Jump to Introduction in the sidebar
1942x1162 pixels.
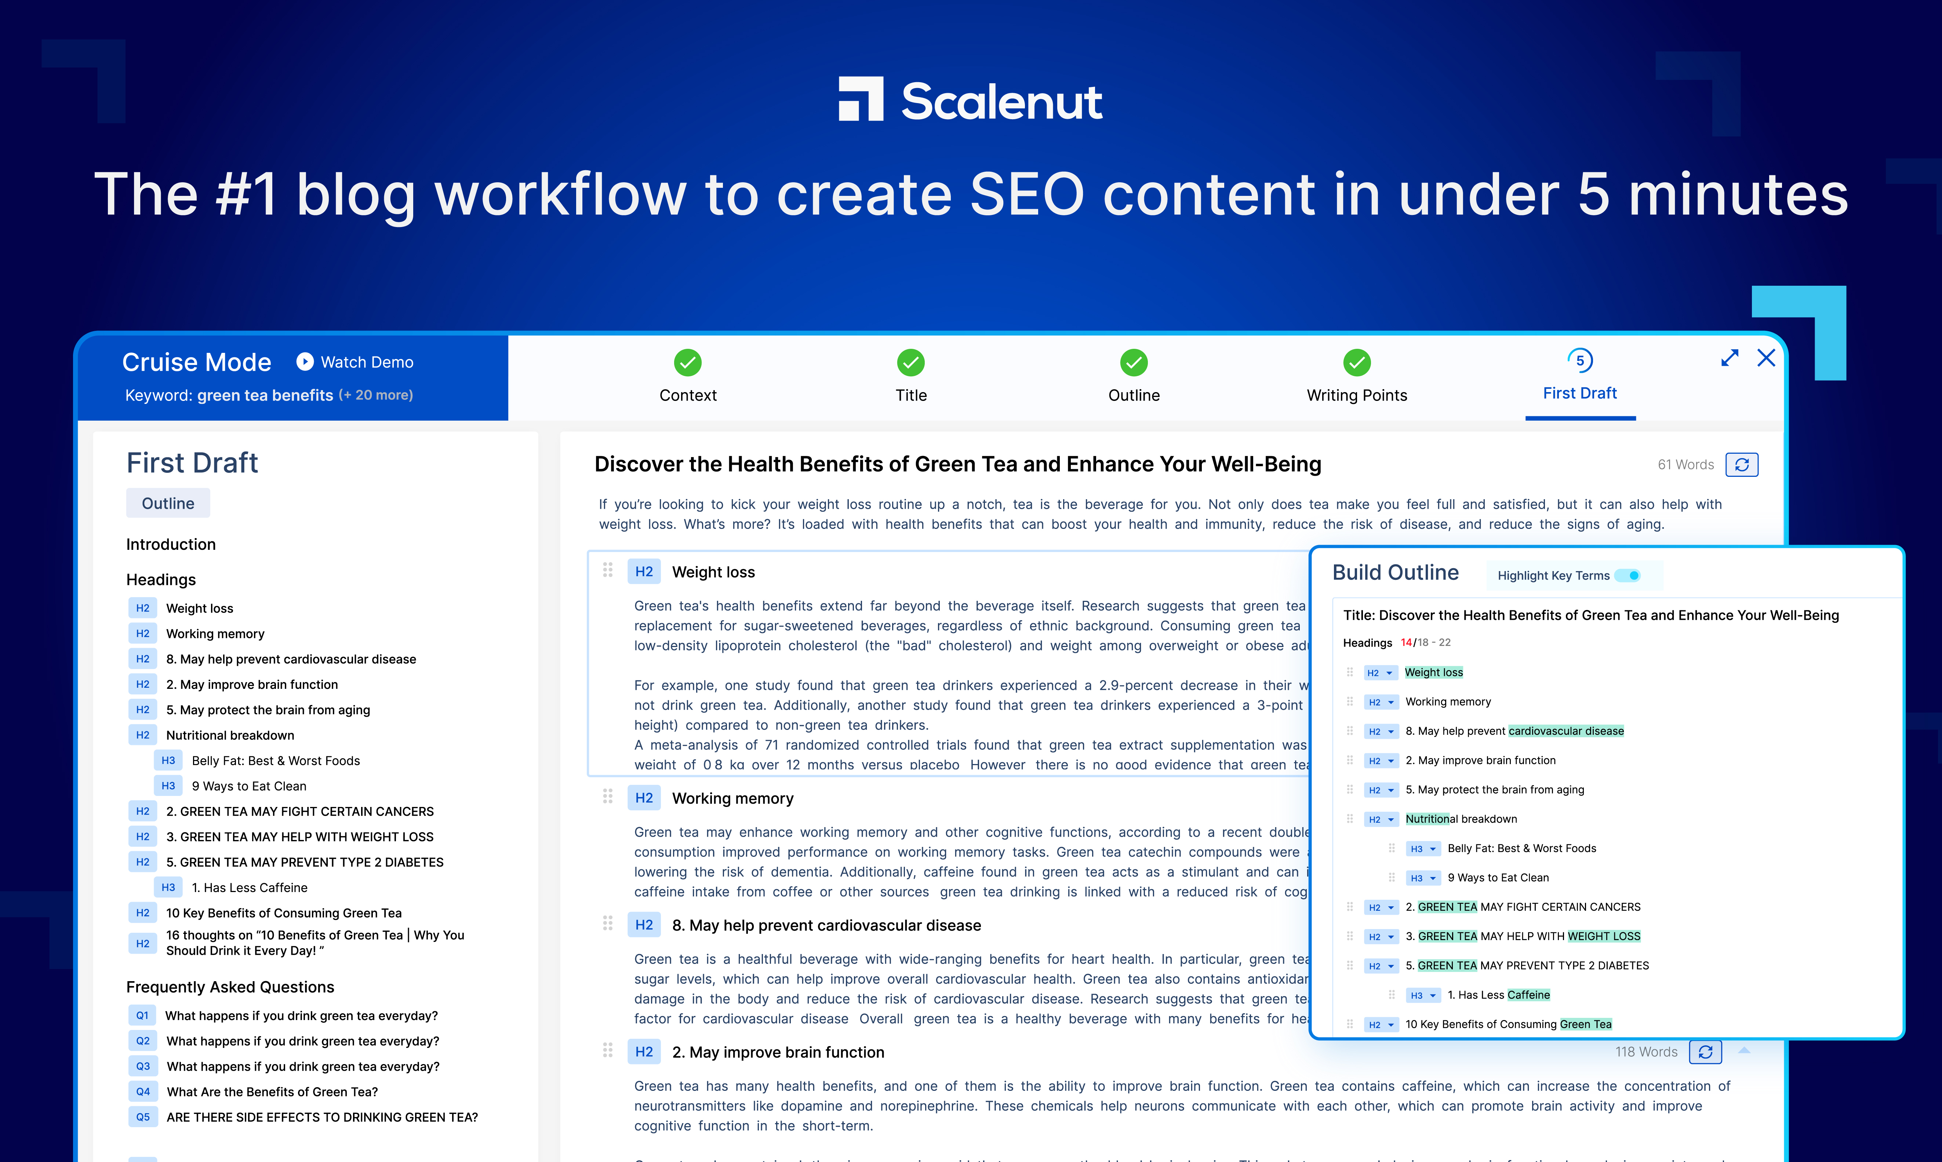[x=171, y=544]
